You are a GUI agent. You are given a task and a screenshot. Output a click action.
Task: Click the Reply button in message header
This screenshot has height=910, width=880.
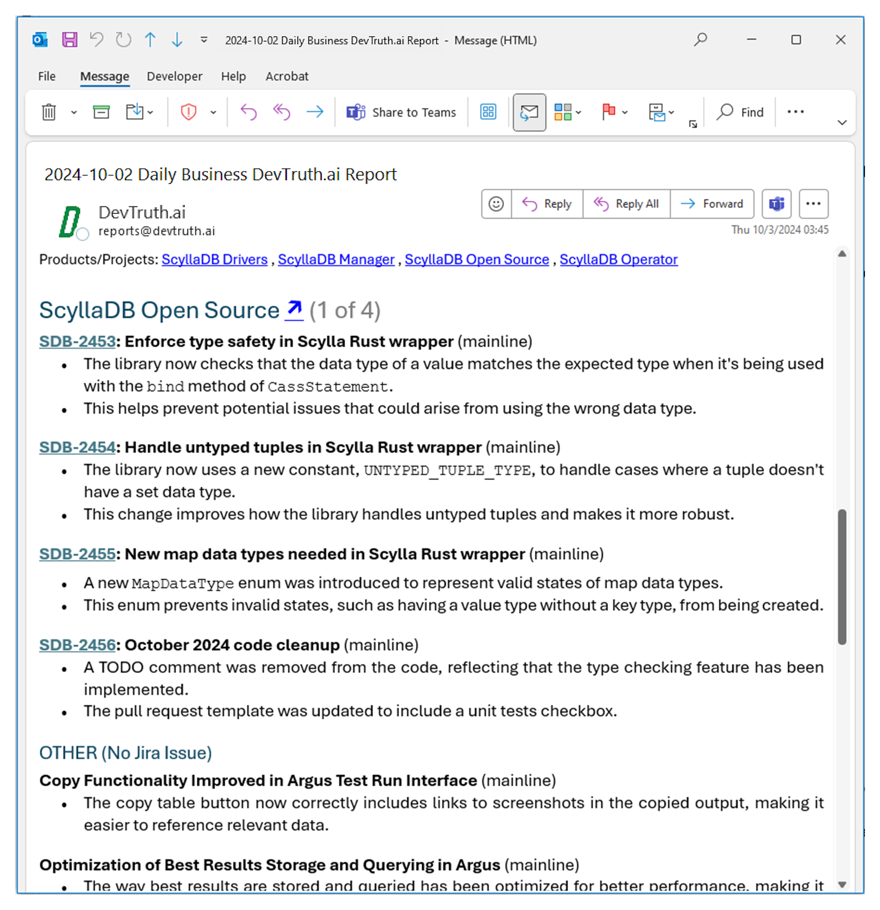tap(547, 204)
